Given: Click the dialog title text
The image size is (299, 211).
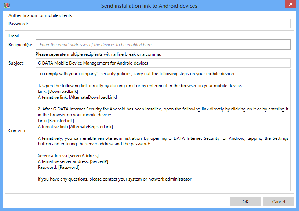Looking at the screenshot, I should pos(149,6).
